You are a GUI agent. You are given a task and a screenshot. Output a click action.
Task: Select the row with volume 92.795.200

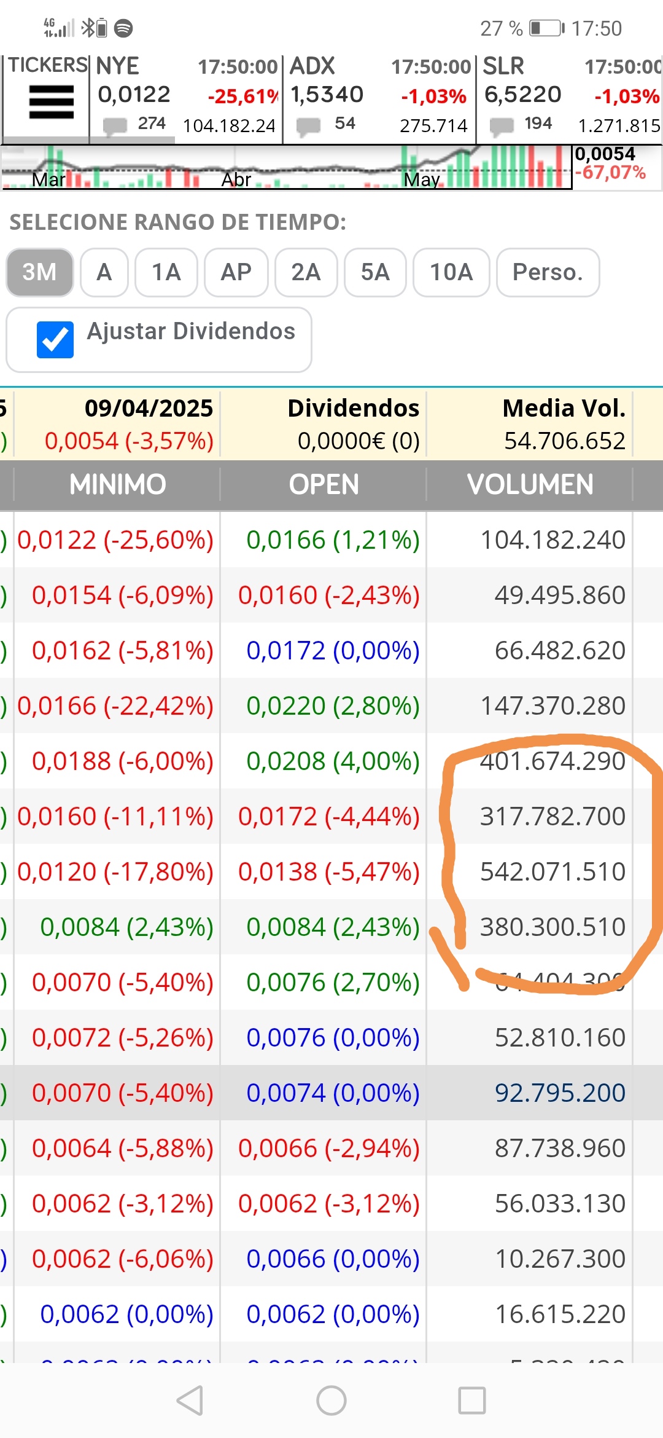(331, 1093)
